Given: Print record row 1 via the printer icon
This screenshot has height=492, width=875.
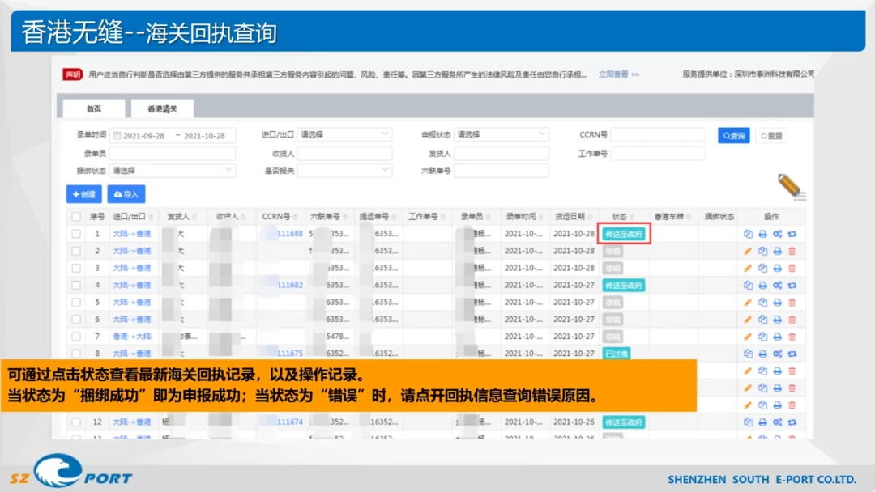Looking at the screenshot, I should [x=762, y=233].
